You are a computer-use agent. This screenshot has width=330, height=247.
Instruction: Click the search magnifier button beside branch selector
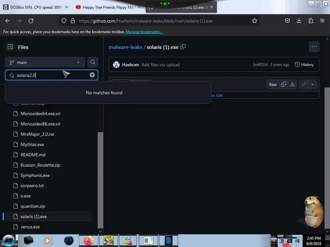(92, 62)
